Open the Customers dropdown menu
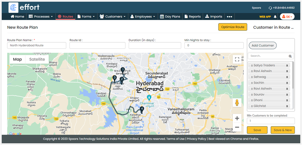Image resolution: width=302 pixels, height=145 pixels. pos(113,17)
